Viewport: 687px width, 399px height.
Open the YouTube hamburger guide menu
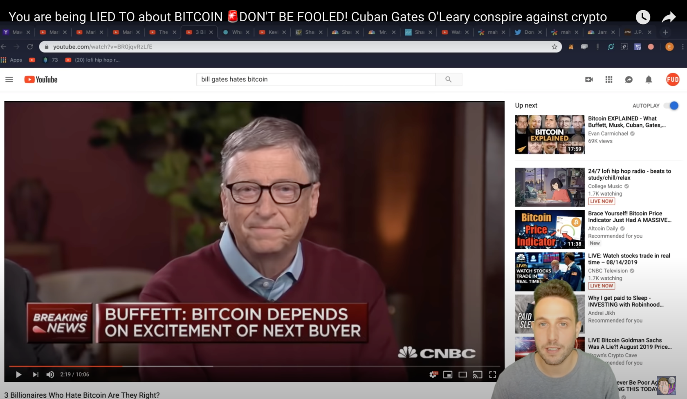pyautogui.click(x=9, y=79)
